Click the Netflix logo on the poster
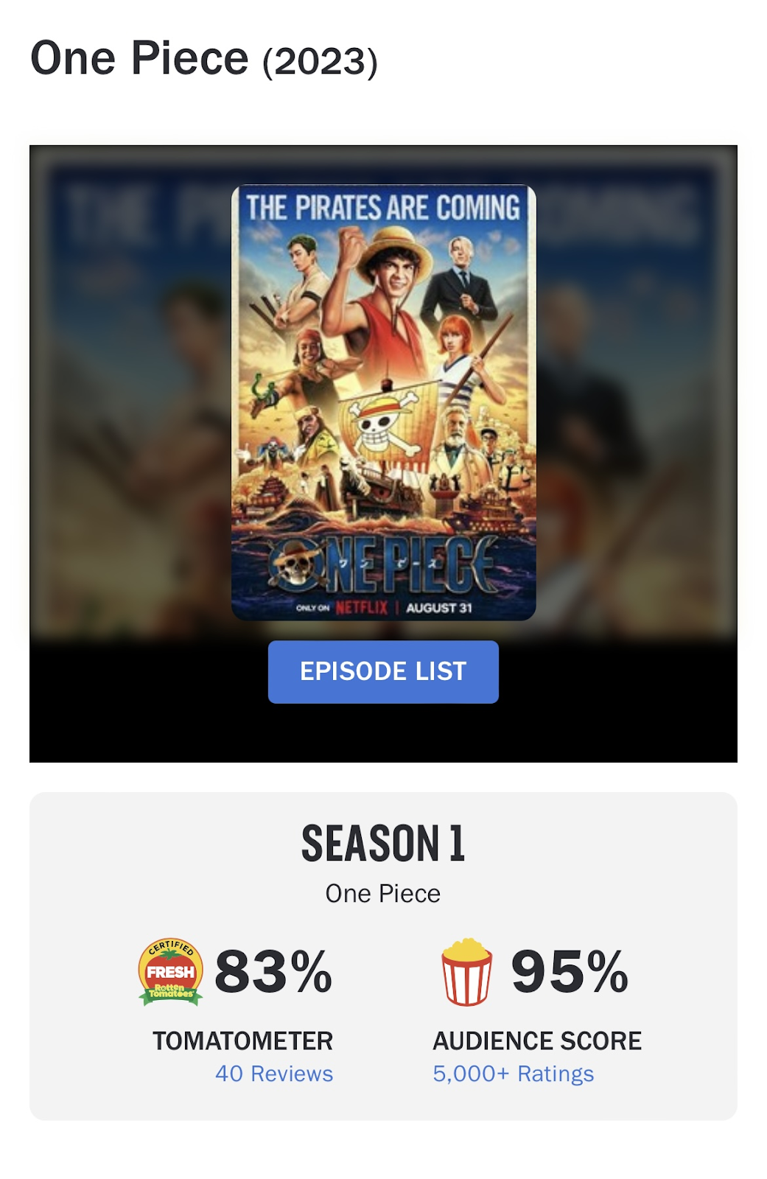The width and height of the screenshot is (767, 1179). 361,608
